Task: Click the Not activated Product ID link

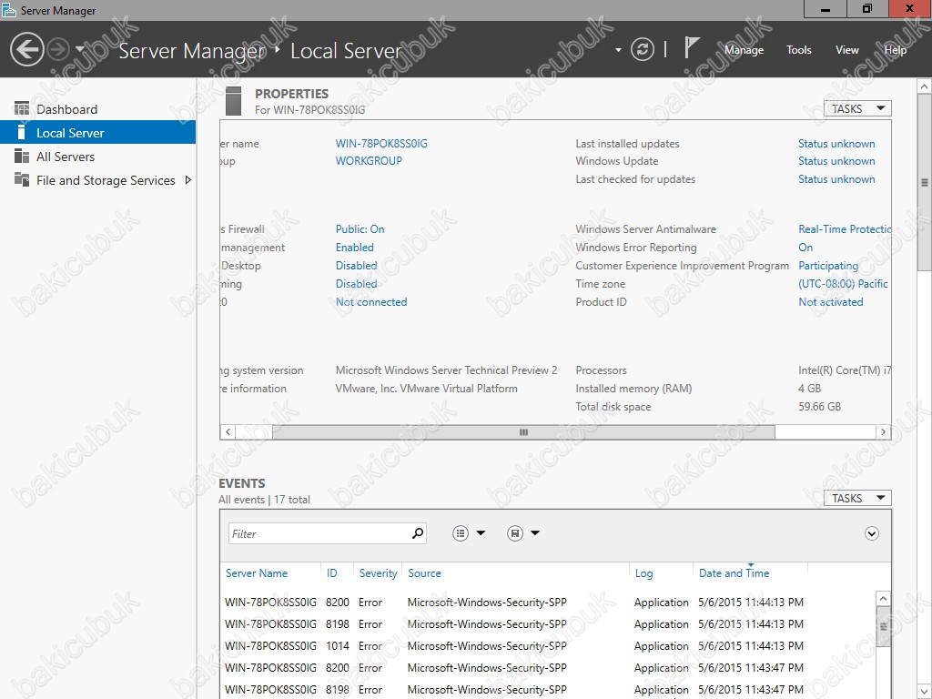Action: pyautogui.click(x=830, y=302)
